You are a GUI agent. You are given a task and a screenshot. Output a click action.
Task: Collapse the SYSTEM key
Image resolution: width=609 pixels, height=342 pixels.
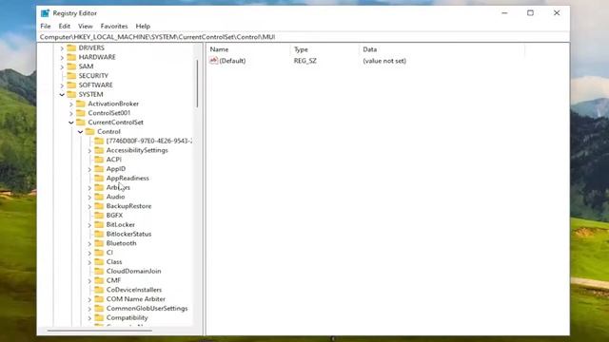[62, 95]
